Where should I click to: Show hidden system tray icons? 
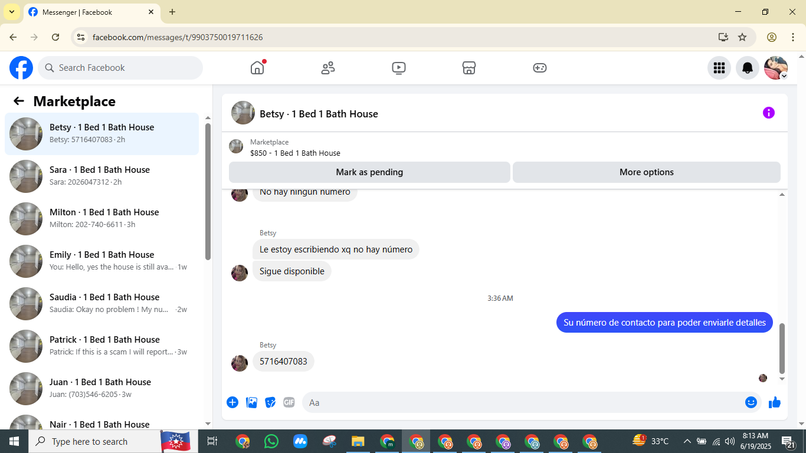[x=687, y=441]
